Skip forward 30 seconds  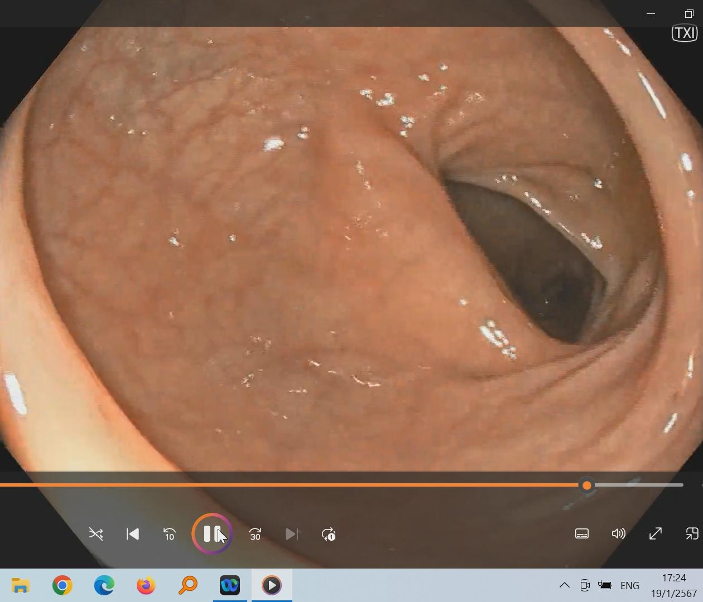(x=255, y=534)
